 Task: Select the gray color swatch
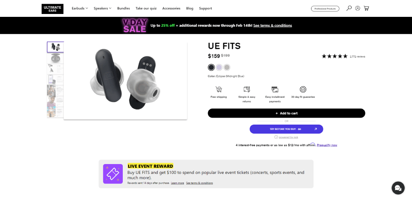(x=227, y=67)
